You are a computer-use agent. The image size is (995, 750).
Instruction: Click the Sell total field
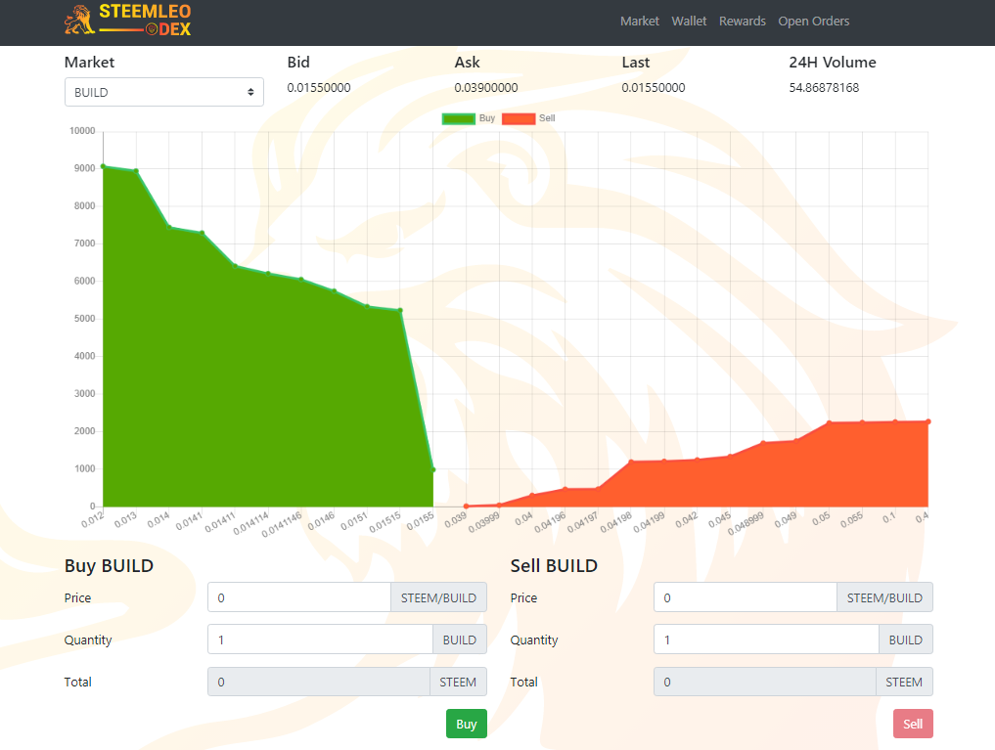765,682
